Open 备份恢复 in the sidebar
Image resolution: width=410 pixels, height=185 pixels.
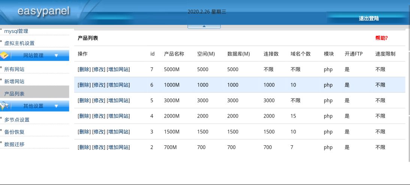click(x=14, y=132)
